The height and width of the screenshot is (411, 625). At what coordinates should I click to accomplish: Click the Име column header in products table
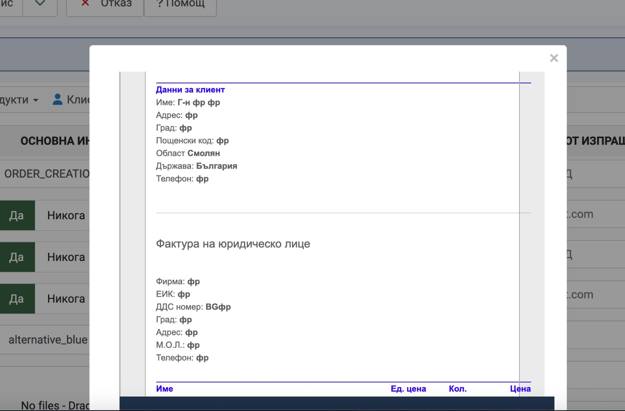165,389
